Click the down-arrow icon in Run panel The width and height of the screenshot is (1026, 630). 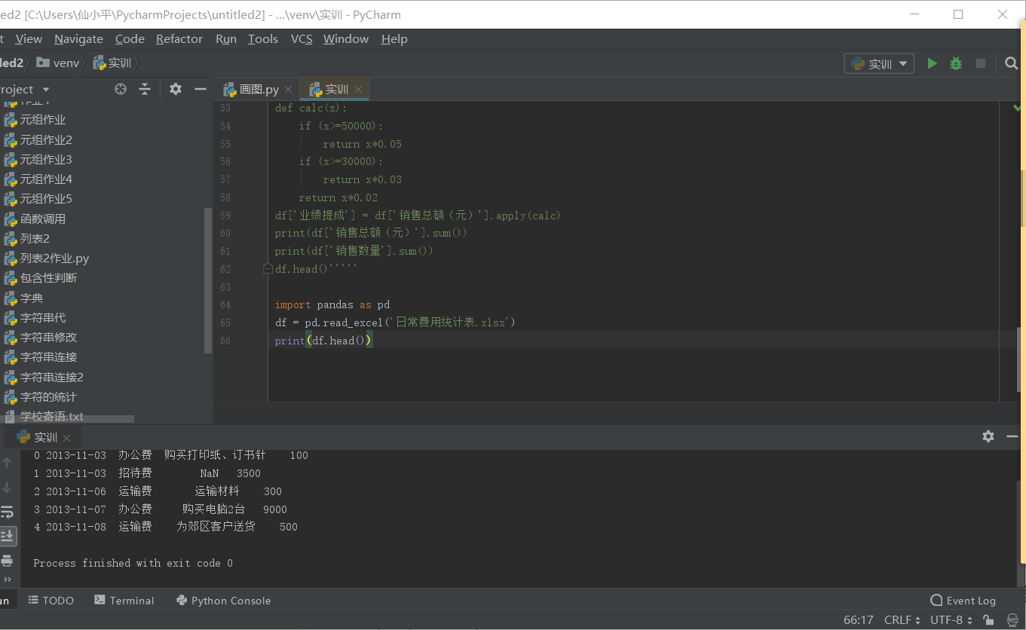point(8,487)
